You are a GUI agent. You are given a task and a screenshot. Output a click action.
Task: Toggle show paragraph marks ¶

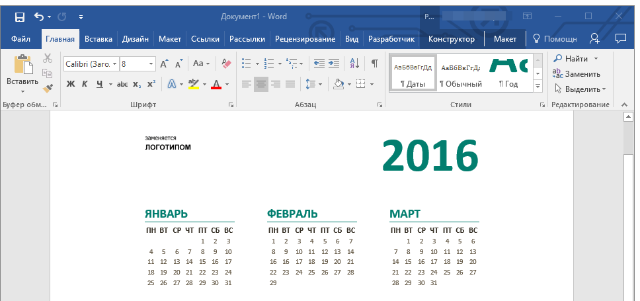tap(374, 64)
